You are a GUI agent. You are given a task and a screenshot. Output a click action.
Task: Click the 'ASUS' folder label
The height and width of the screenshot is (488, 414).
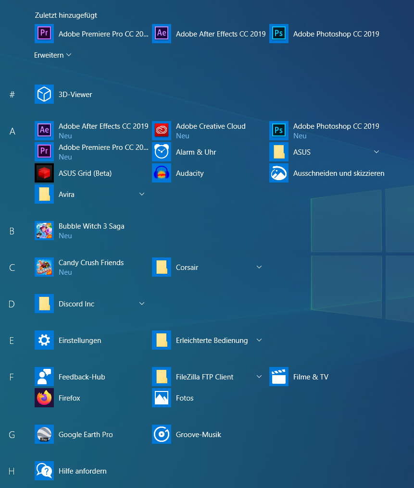coord(302,152)
